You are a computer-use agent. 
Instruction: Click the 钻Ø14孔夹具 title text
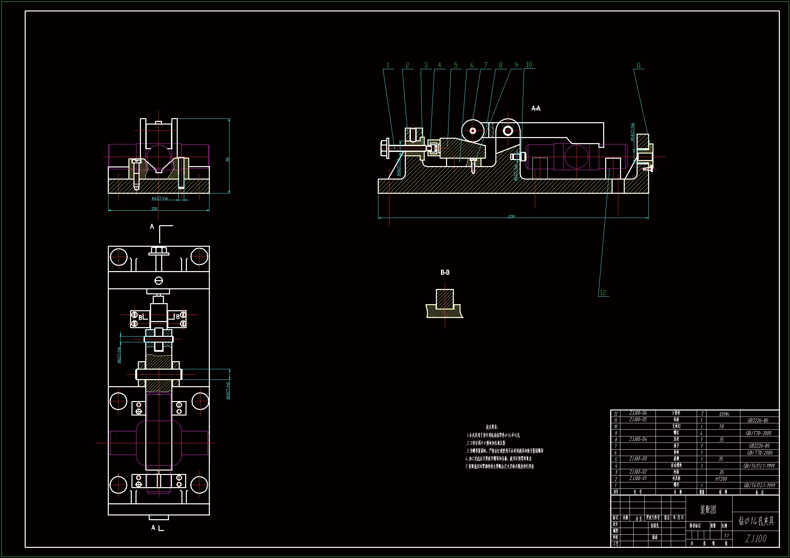coord(756,521)
